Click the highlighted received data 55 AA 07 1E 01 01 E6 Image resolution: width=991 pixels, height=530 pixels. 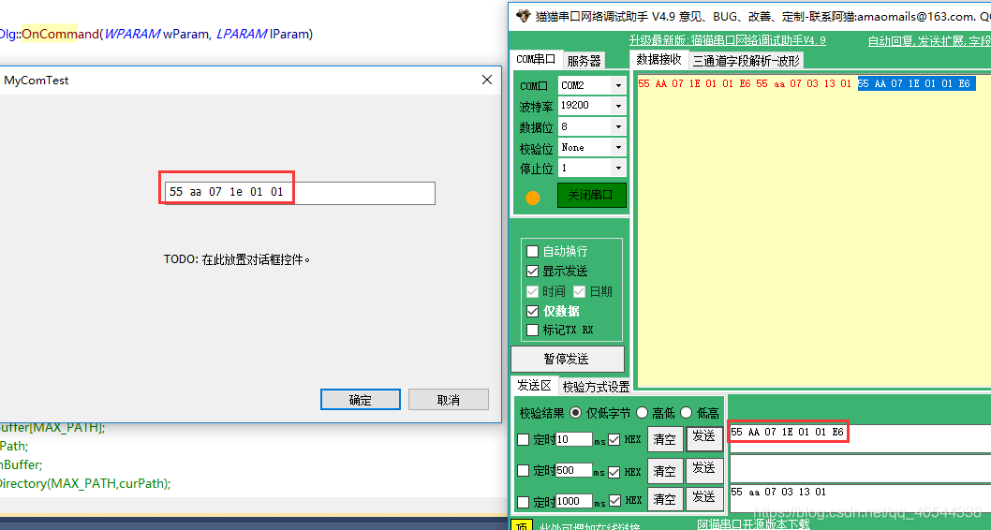916,83
